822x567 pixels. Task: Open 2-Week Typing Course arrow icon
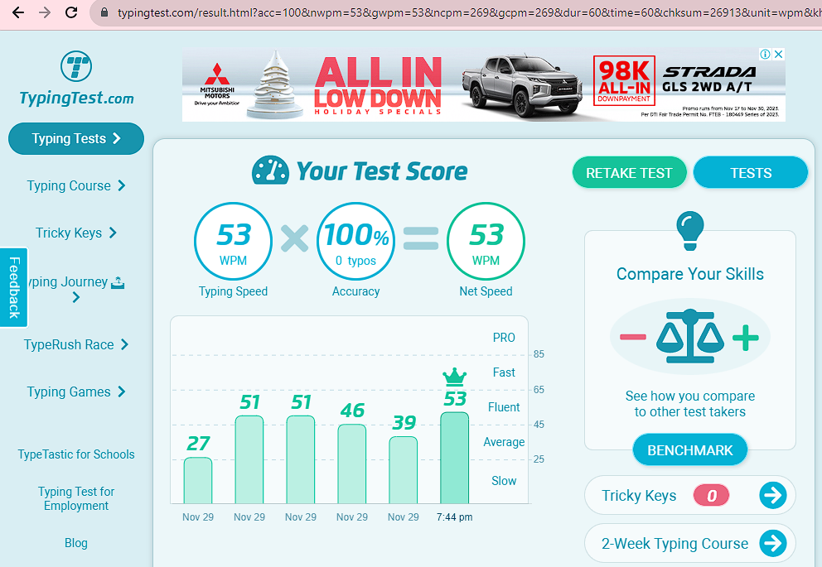coord(773,543)
